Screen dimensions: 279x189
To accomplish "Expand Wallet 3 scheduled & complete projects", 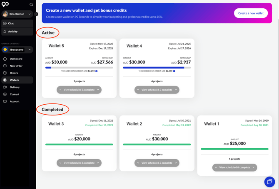I will tap(79, 163).
